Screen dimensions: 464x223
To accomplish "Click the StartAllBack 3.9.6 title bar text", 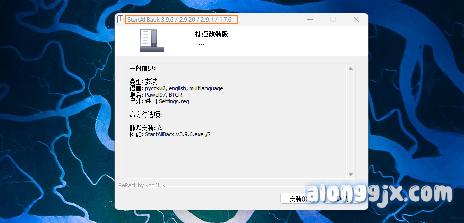I will (179, 20).
